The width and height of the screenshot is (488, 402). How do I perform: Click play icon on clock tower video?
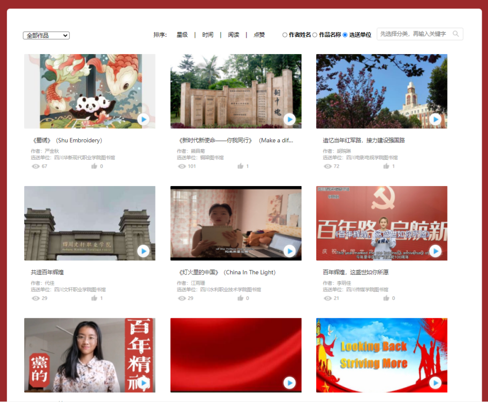pos(435,119)
